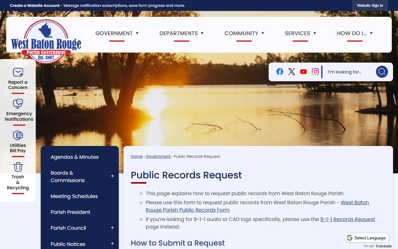Open Public Notices sidebar link
Screen dimensions: 398x249
coord(68,244)
